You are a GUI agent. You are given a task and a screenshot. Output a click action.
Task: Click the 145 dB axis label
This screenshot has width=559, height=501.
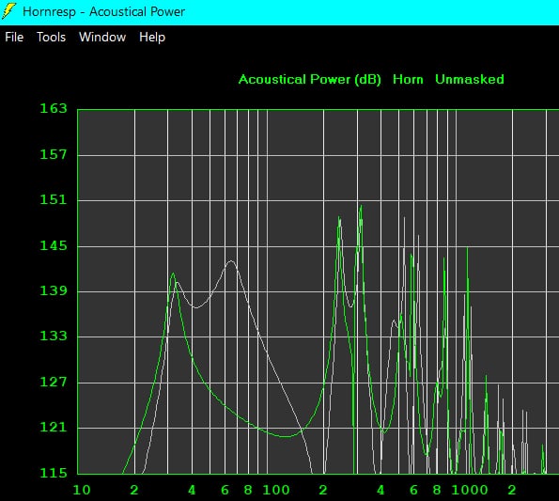[54, 245]
